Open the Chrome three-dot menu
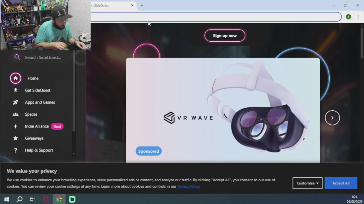 tap(358, 17)
